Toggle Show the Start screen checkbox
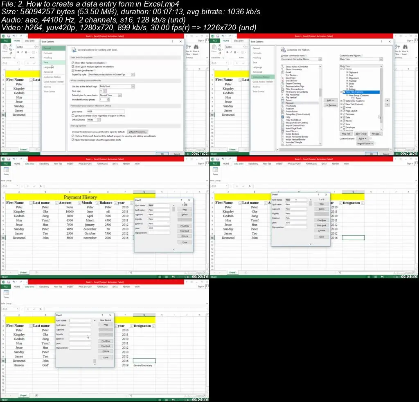 tap(73, 140)
